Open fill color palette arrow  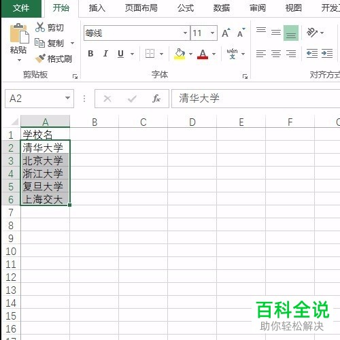tap(190, 54)
